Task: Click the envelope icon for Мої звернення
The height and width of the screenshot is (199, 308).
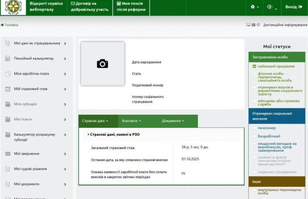Action: click(8, 154)
